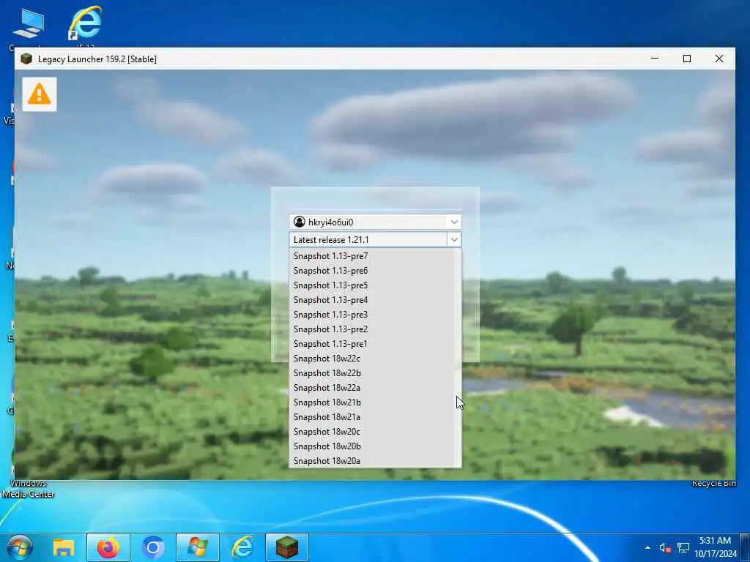Viewport: 750px width, 562px height.
Task: Close the Legacy Launcher window
Action: (719, 59)
